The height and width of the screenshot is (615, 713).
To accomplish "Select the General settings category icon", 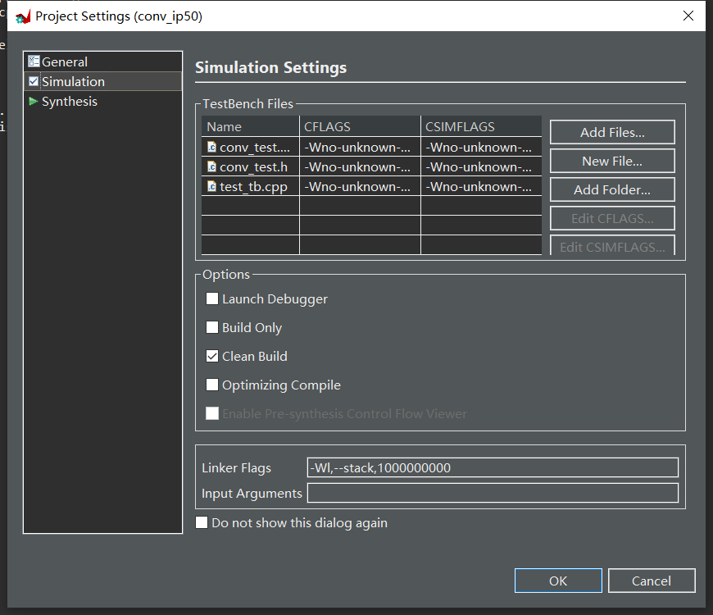I will tap(34, 61).
